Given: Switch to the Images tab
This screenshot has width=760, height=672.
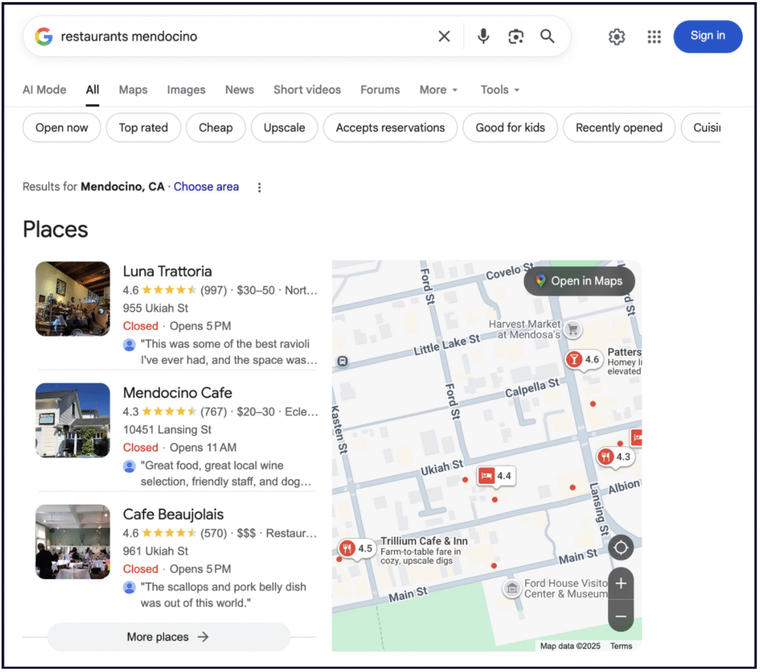Looking at the screenshot, I should [x=186, y=90].
